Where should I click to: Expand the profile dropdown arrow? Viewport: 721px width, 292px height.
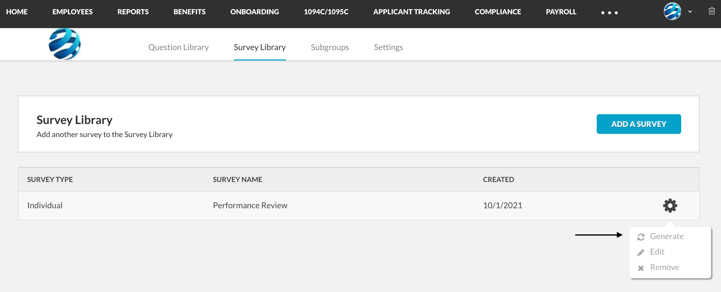pos(690,12)
